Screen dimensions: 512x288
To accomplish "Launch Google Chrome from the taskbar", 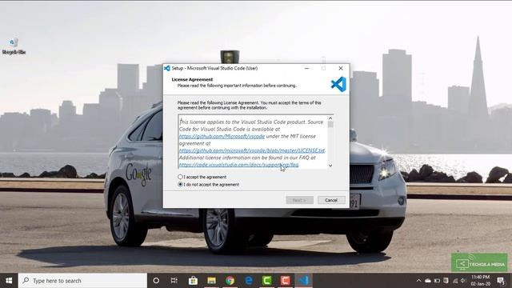I will [230, 281].
